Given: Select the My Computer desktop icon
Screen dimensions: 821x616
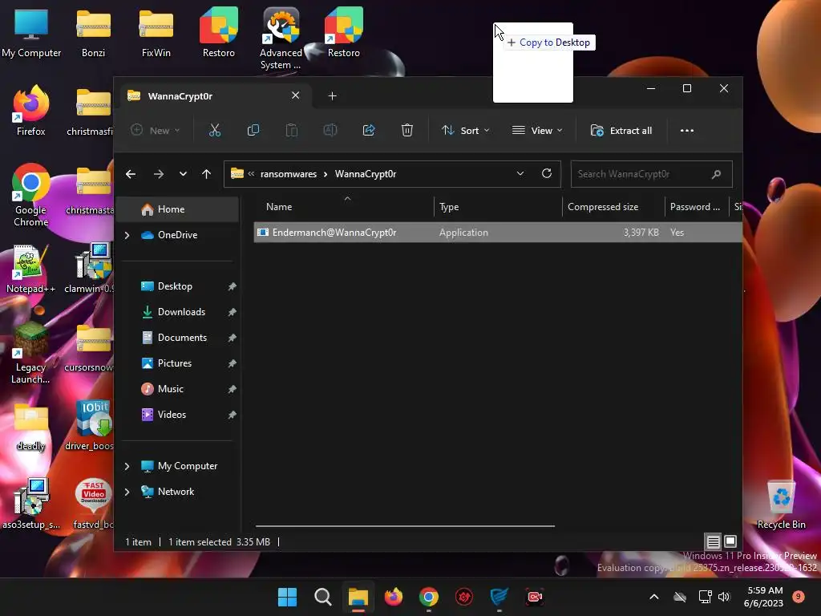Looking at the screenshot, I should pyautogui.click(x=31, y=32).
